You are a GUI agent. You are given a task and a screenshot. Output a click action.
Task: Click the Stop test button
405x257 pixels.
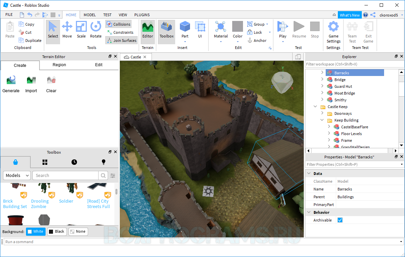[315, 30]
